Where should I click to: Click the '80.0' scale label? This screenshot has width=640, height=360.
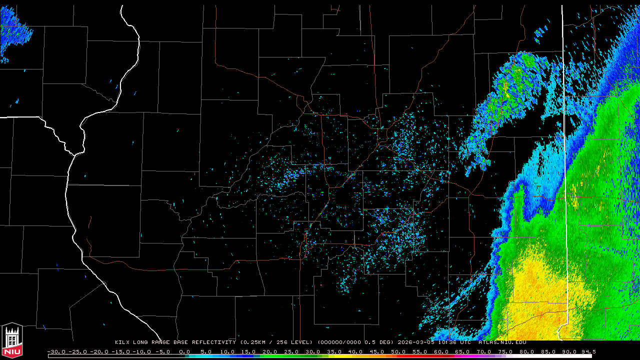click(526, 351)
